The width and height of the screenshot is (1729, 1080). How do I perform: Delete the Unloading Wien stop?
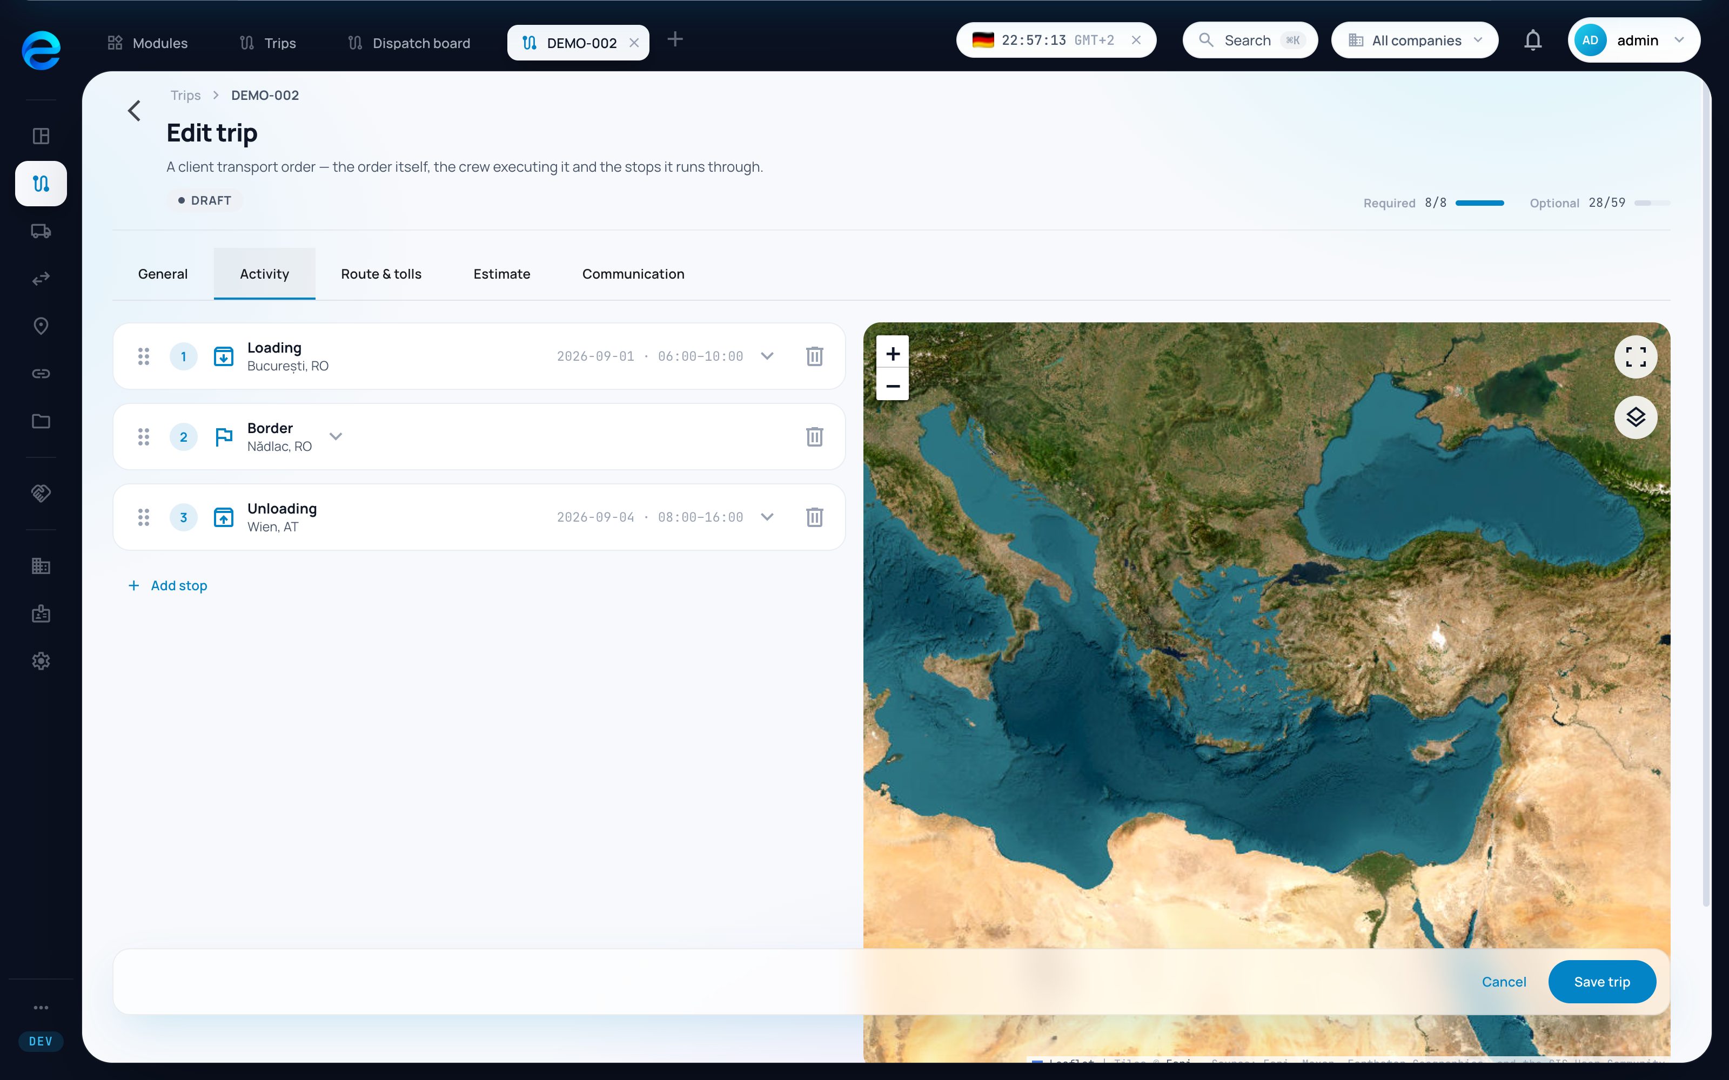tap(814, 517)
